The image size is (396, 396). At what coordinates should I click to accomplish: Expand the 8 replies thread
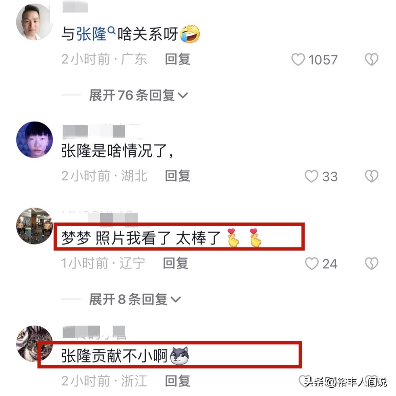pyautogui.click(x=135, y=299)
